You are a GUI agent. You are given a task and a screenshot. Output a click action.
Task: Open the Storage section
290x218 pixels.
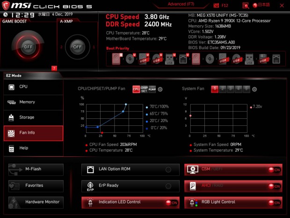[x=34, y=117]
